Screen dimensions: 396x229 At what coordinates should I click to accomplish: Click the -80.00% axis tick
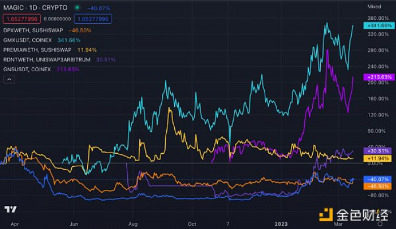(x=377, y=195)
